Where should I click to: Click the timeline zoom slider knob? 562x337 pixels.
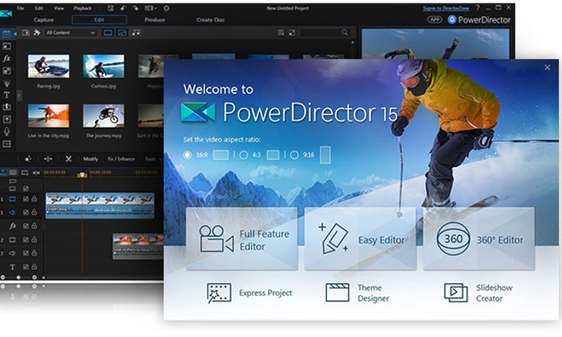(x=19, y=277)
